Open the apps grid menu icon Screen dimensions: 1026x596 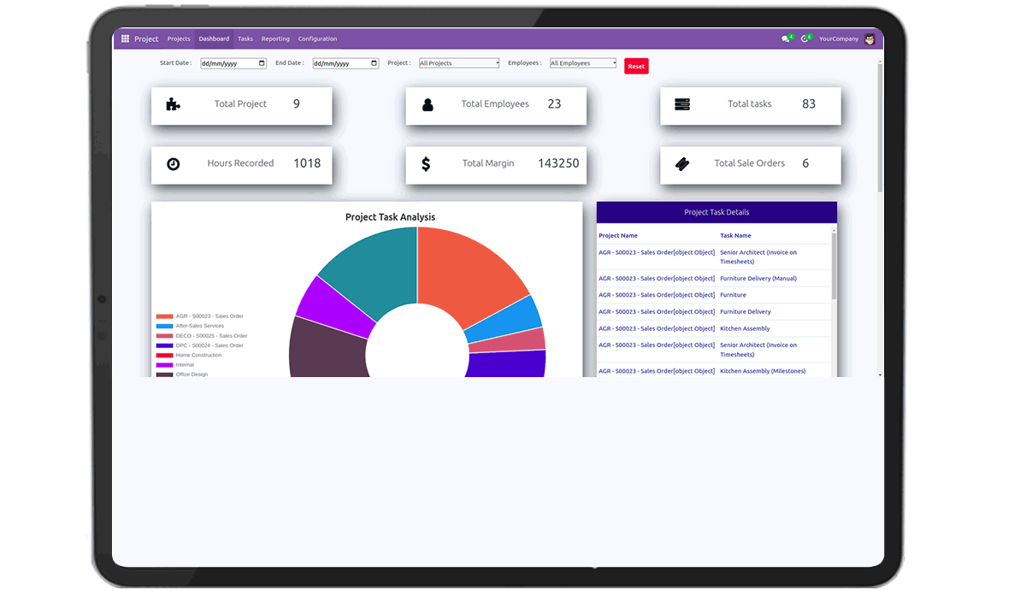[x=125, y=38]
